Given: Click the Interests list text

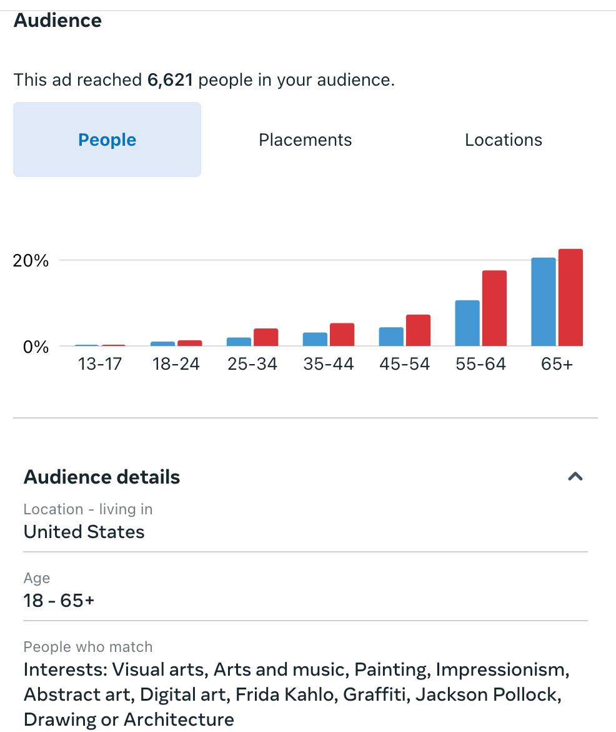Looking at the screenshot, I should 296,694.
